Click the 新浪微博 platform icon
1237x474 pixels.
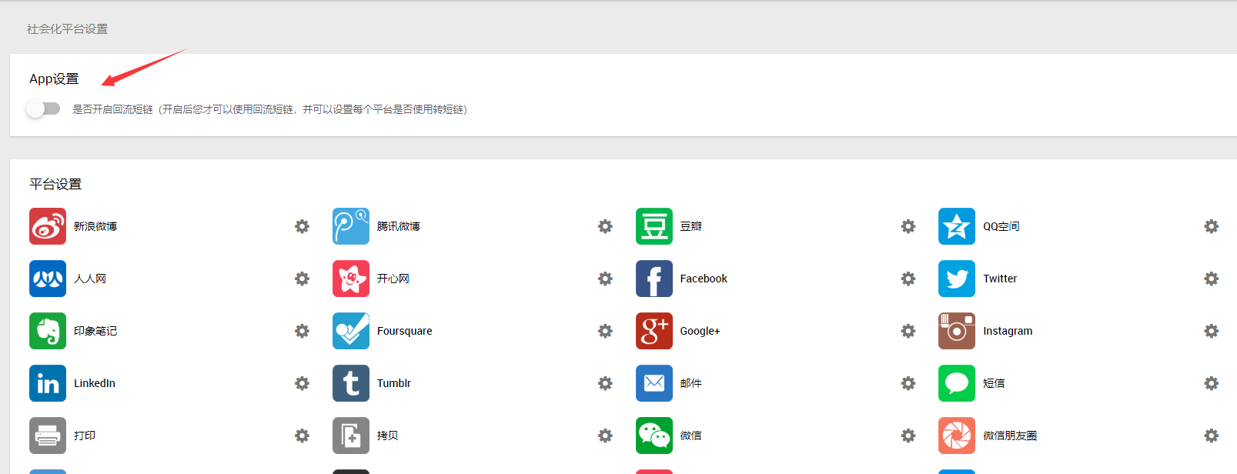tap(48, 226)
